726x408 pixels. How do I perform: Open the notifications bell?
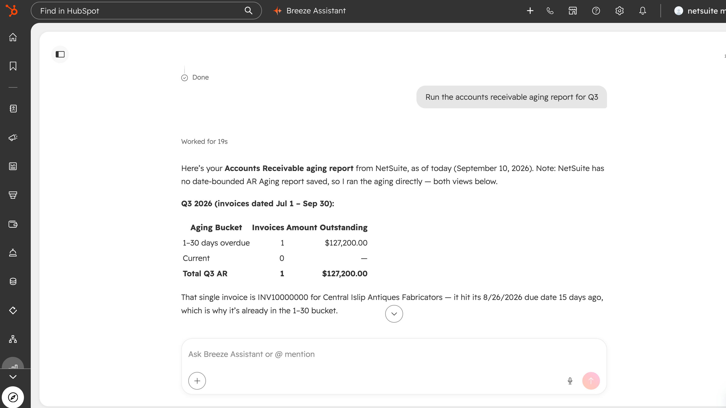643,11
